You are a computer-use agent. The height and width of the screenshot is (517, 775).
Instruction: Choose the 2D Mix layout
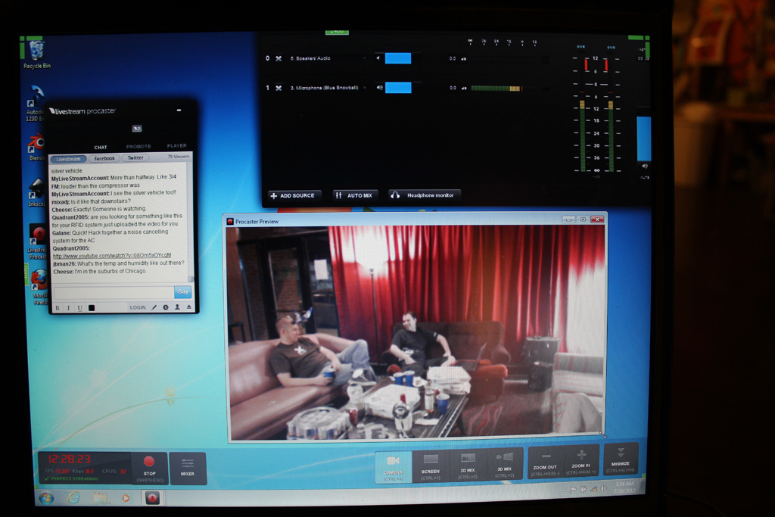(468, 463)
